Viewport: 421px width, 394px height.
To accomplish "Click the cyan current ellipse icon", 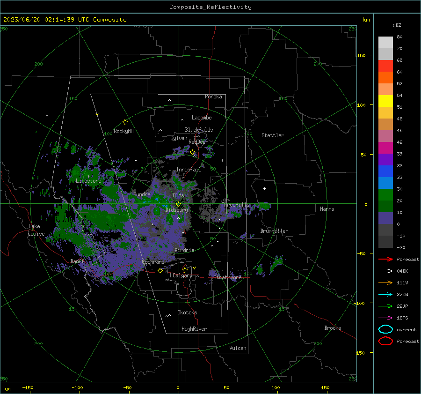I will click(x=385, y=329).
